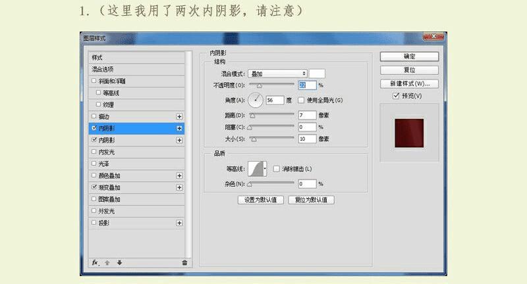Screen dimensions: 527x284
Task: Enable the 等高线 checkbox under 斜面和浮雕
Action: pyautogui.click(x=98, y=93)
